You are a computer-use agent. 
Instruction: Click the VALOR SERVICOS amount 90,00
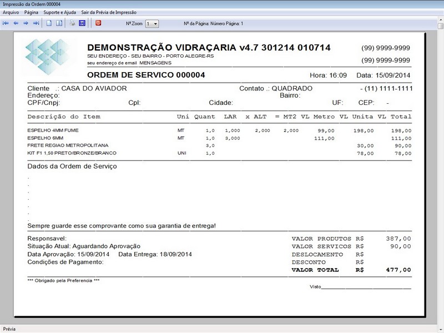pos(401,246)
